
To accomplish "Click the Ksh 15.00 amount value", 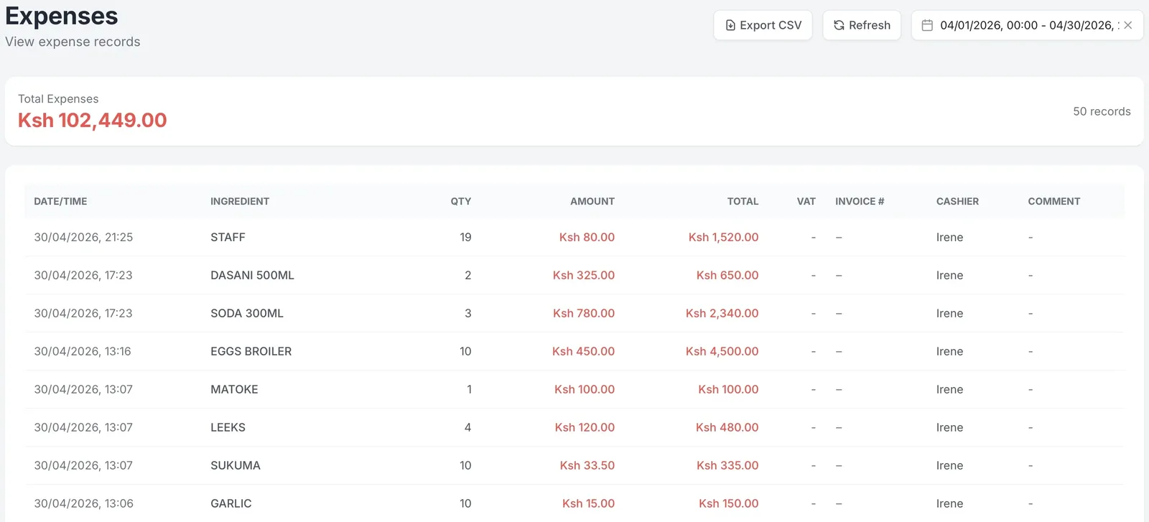I will (x=588, y=503).
